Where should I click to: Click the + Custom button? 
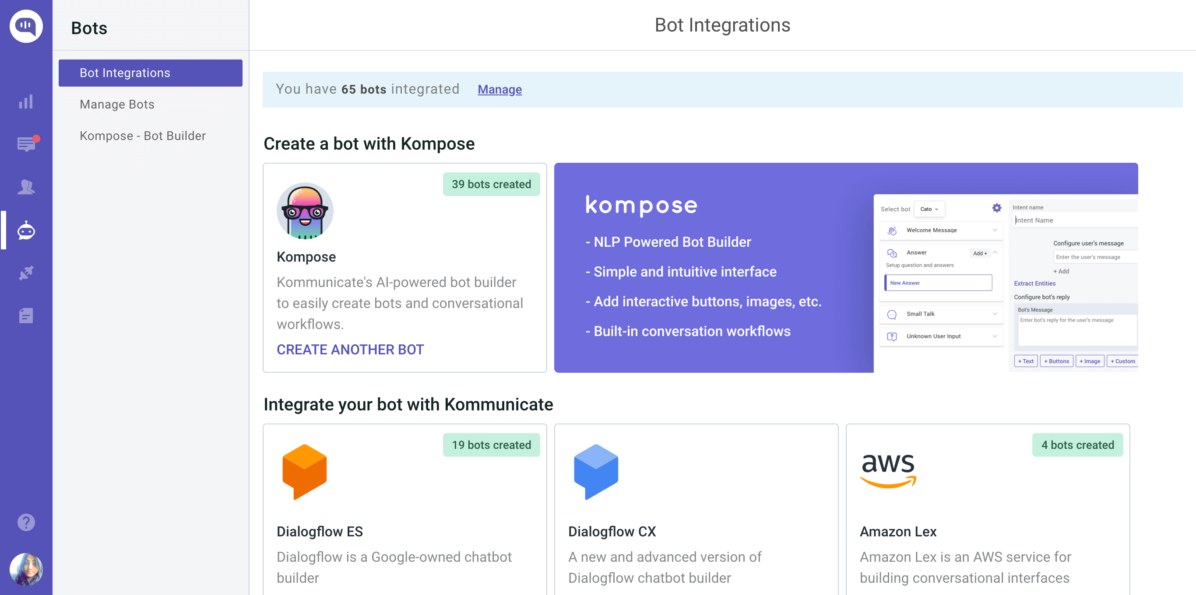click(x=1122, y=361)
